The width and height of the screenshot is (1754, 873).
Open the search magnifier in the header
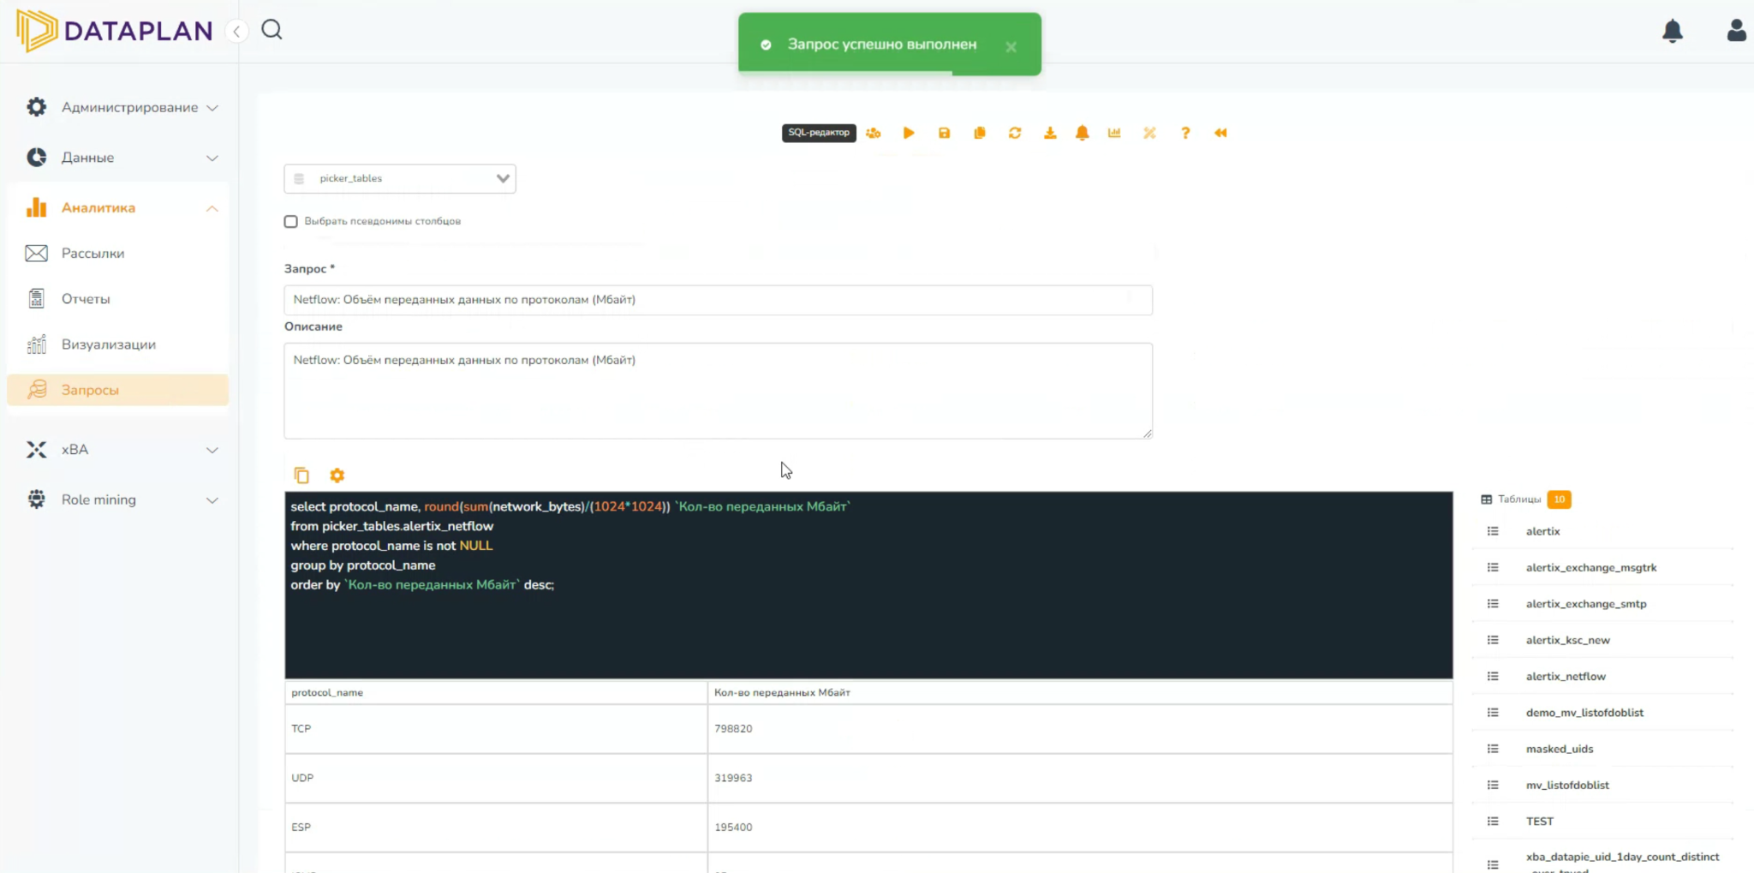pos(272,30)
